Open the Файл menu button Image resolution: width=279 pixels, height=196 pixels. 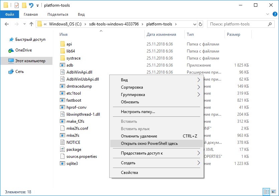pyautogui.click(x=10, y=14)
